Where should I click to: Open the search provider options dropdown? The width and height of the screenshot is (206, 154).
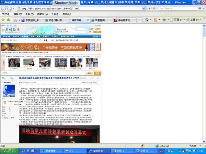coord(204,9)
